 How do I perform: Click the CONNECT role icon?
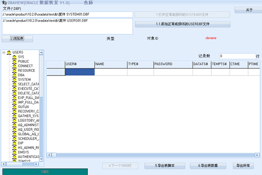tap(14, 66)
